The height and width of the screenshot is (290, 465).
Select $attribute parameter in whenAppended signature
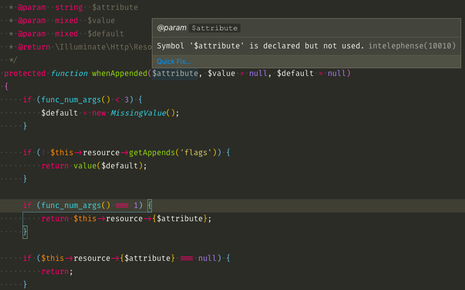click(x=175, y=73)
